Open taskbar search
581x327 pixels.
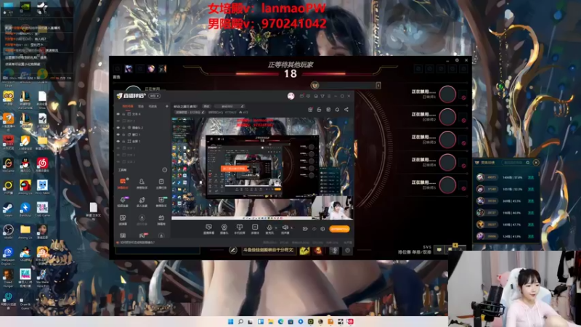click(240, 321)
